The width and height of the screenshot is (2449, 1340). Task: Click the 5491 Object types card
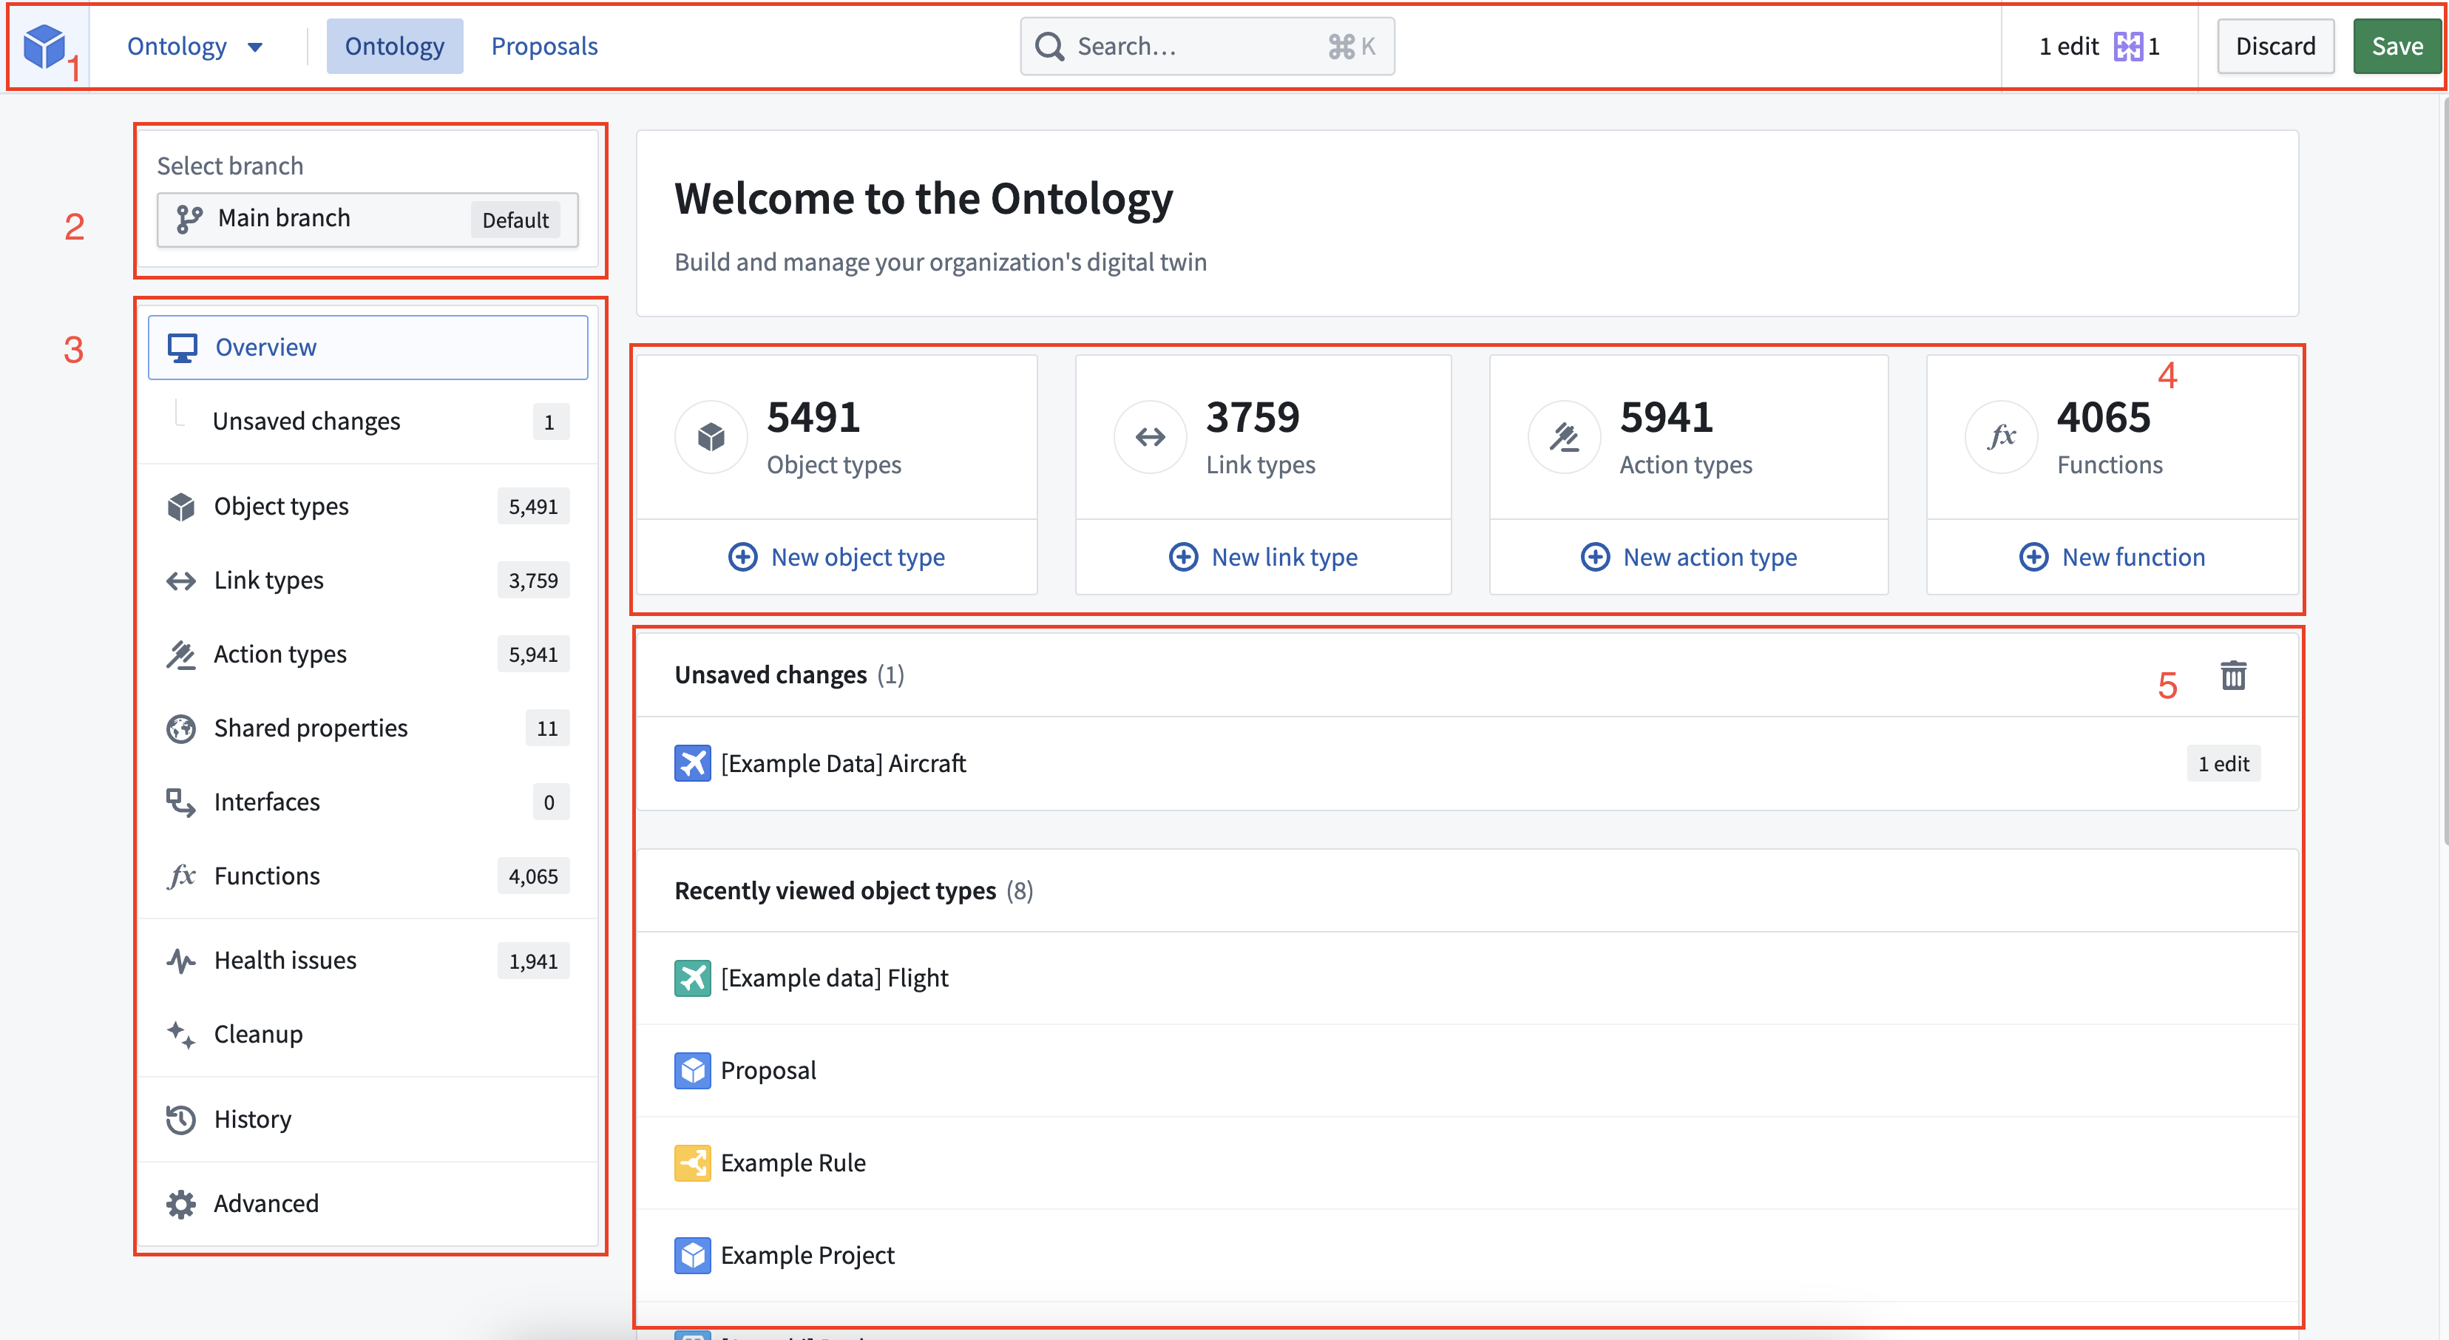pos(836,436)
